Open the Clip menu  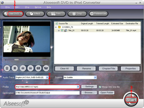[27, 7]
